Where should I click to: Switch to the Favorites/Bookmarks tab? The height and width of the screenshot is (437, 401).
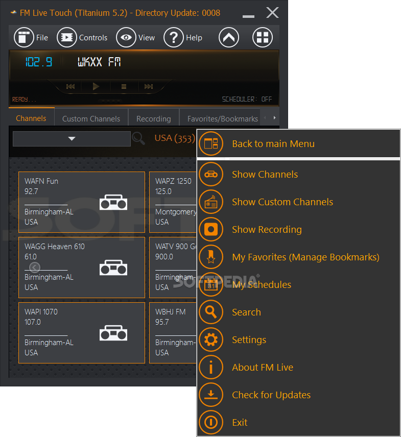(220, 119)
